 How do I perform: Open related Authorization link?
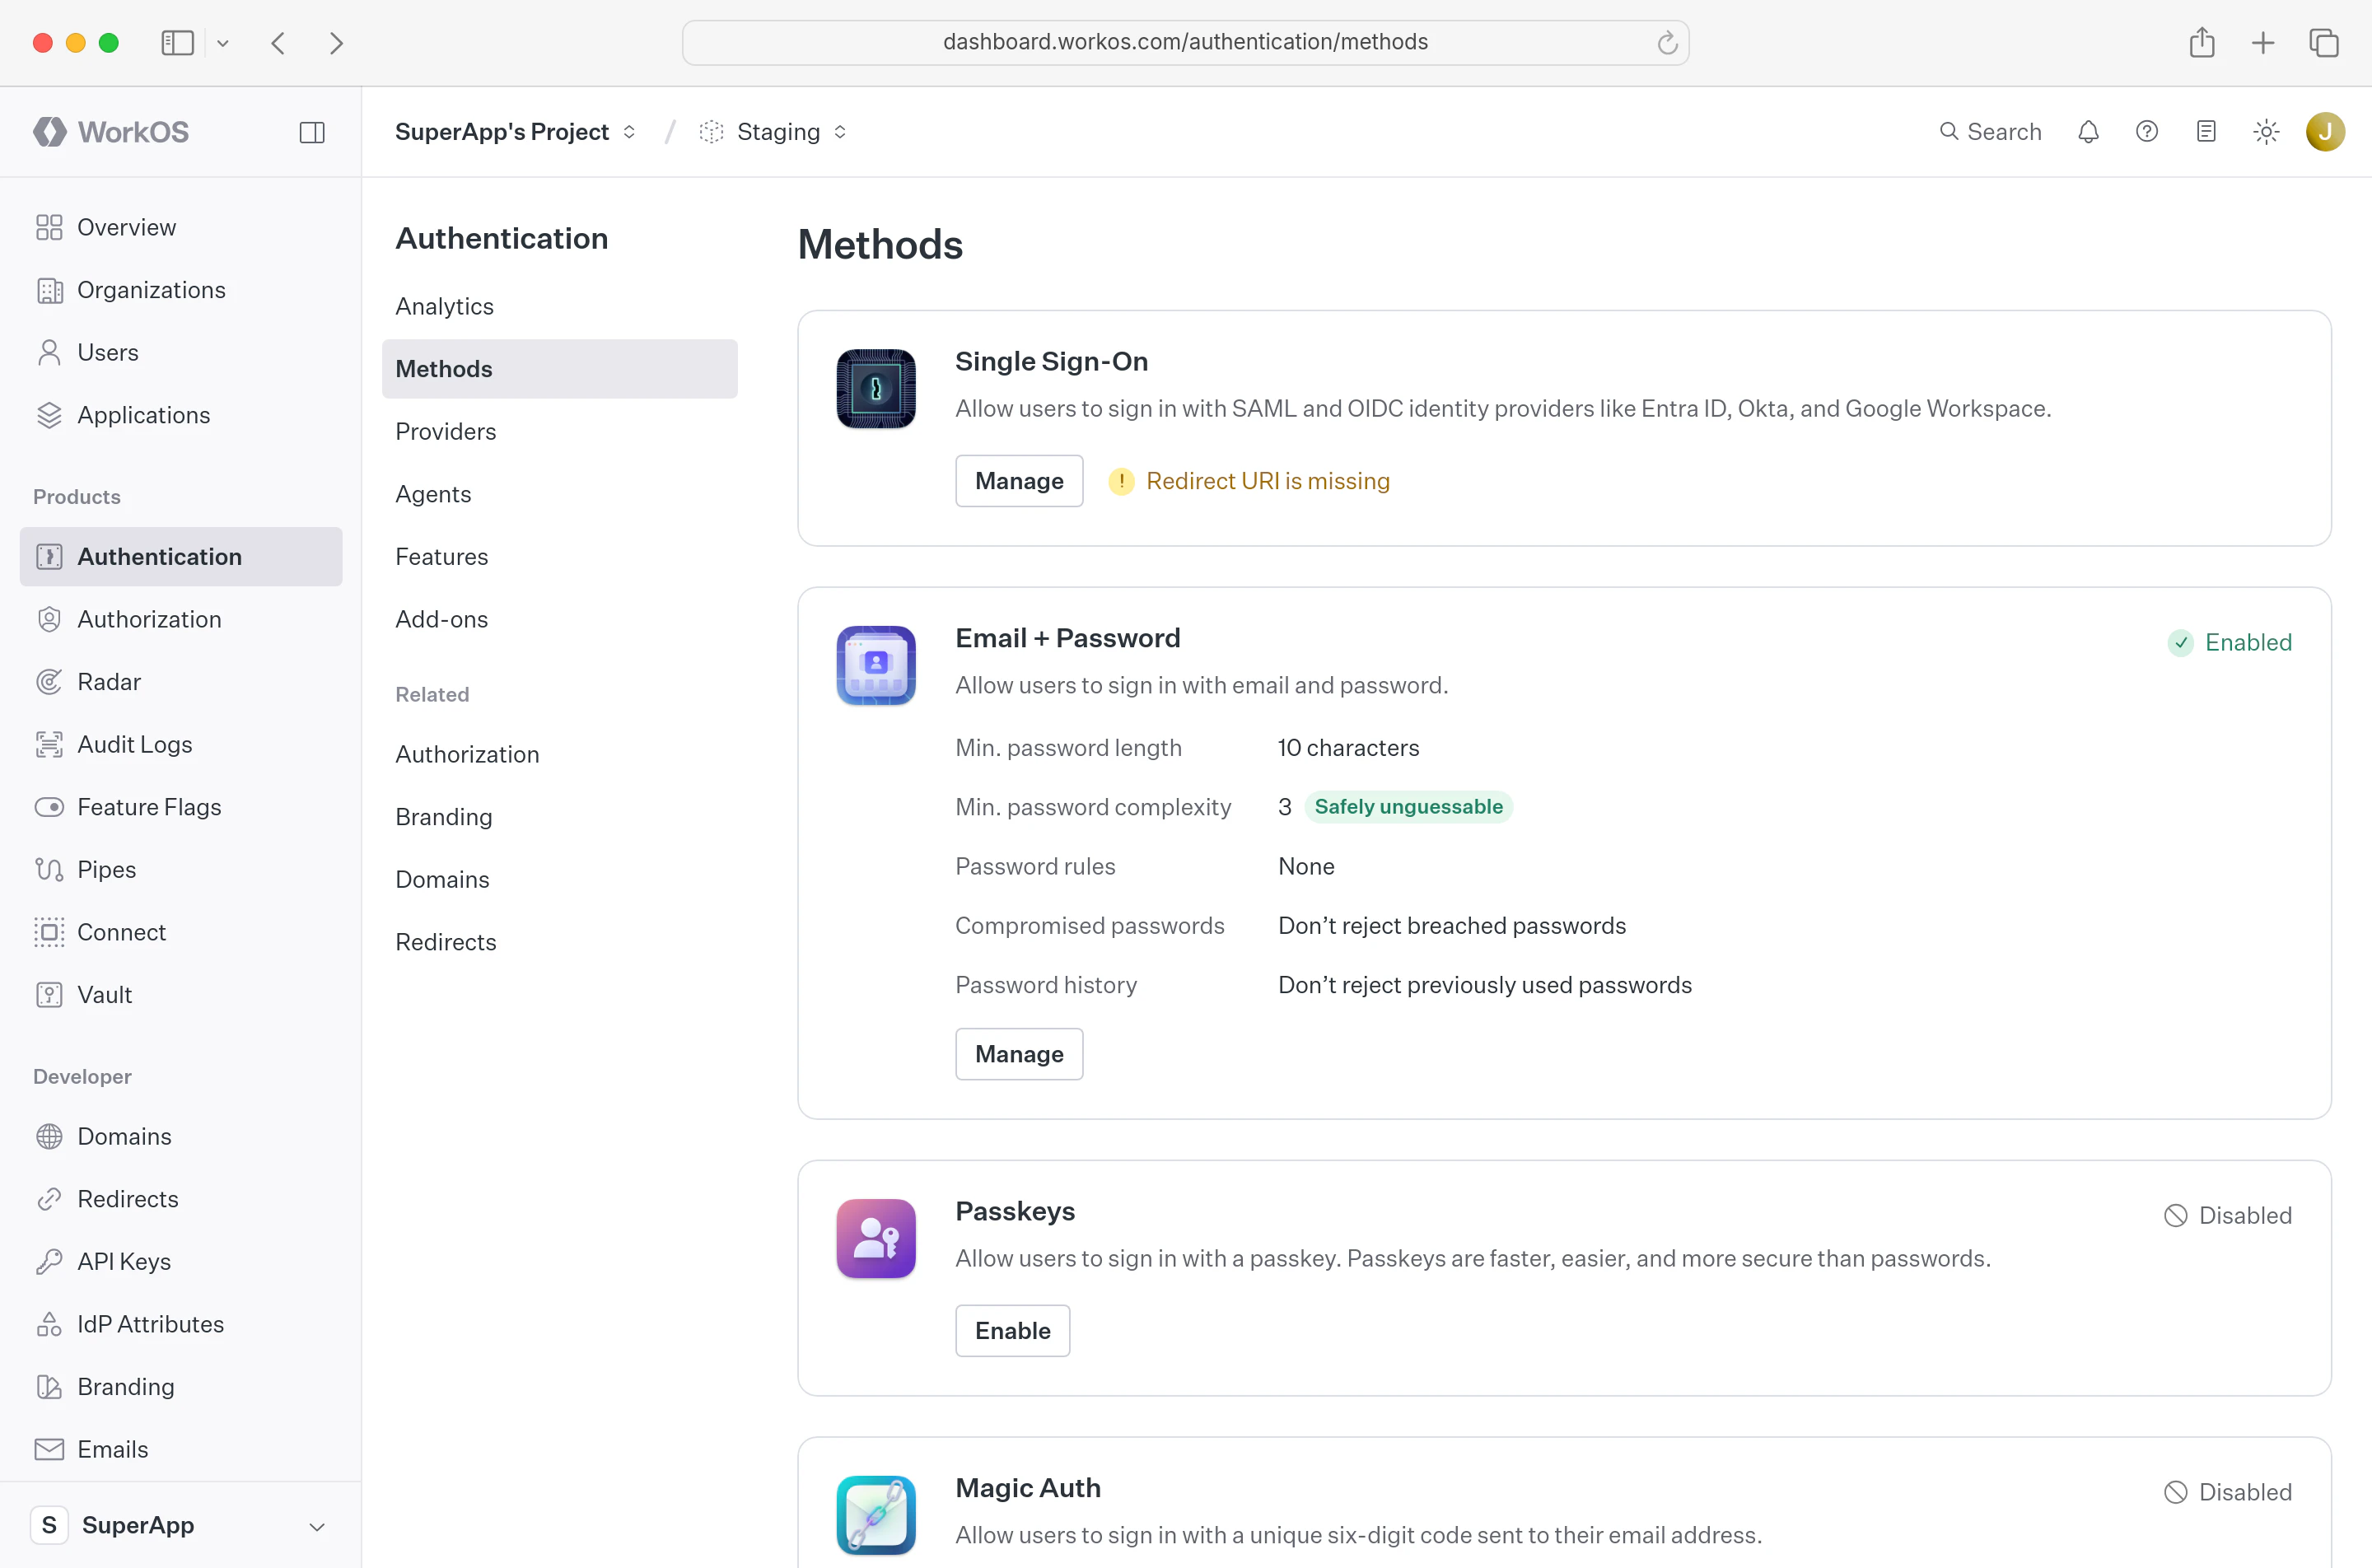[x=560, y=755]
